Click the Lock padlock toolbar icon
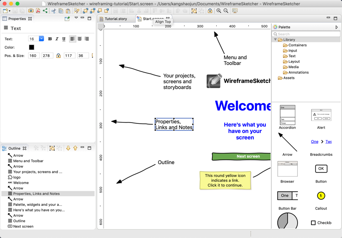Screen dimensions: 342x238 click(210, 11)
